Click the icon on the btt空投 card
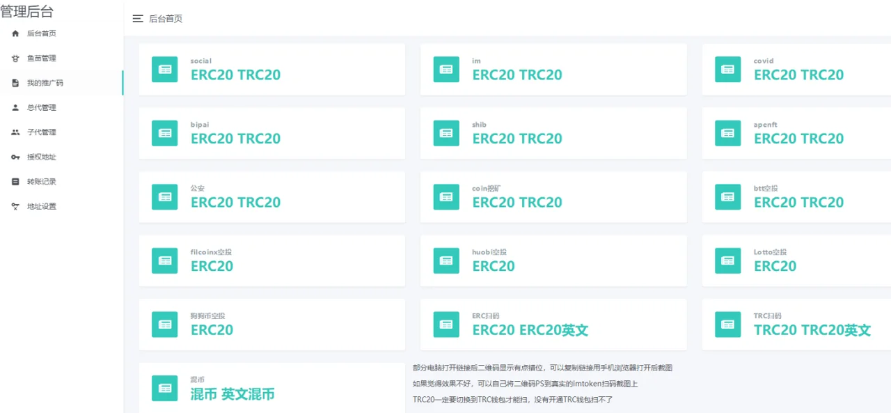 (x=727, y=197)
